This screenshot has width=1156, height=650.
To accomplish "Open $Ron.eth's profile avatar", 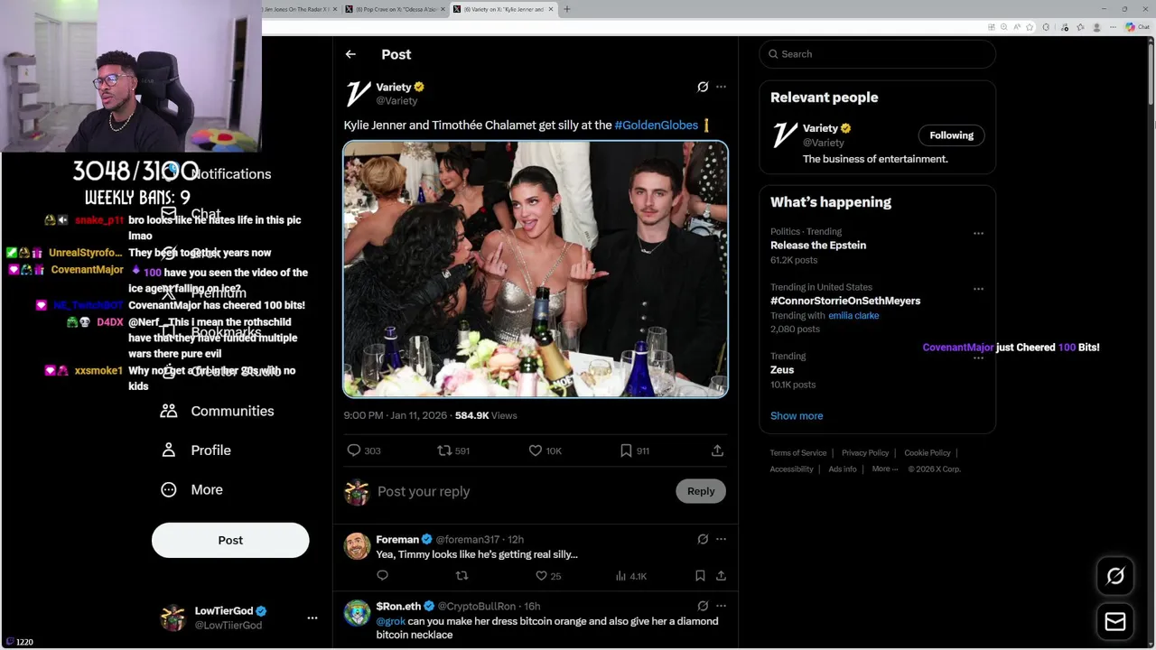I will (357, 613).
